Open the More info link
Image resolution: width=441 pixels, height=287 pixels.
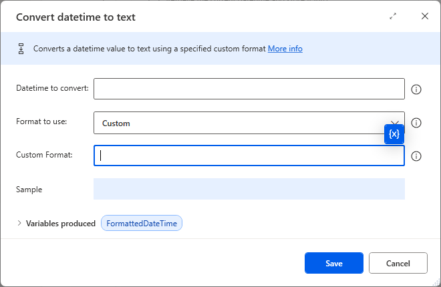pyautogui.click(x=285, y=49)
